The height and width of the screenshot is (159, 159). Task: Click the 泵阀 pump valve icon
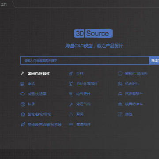click(x=71, y=114)
